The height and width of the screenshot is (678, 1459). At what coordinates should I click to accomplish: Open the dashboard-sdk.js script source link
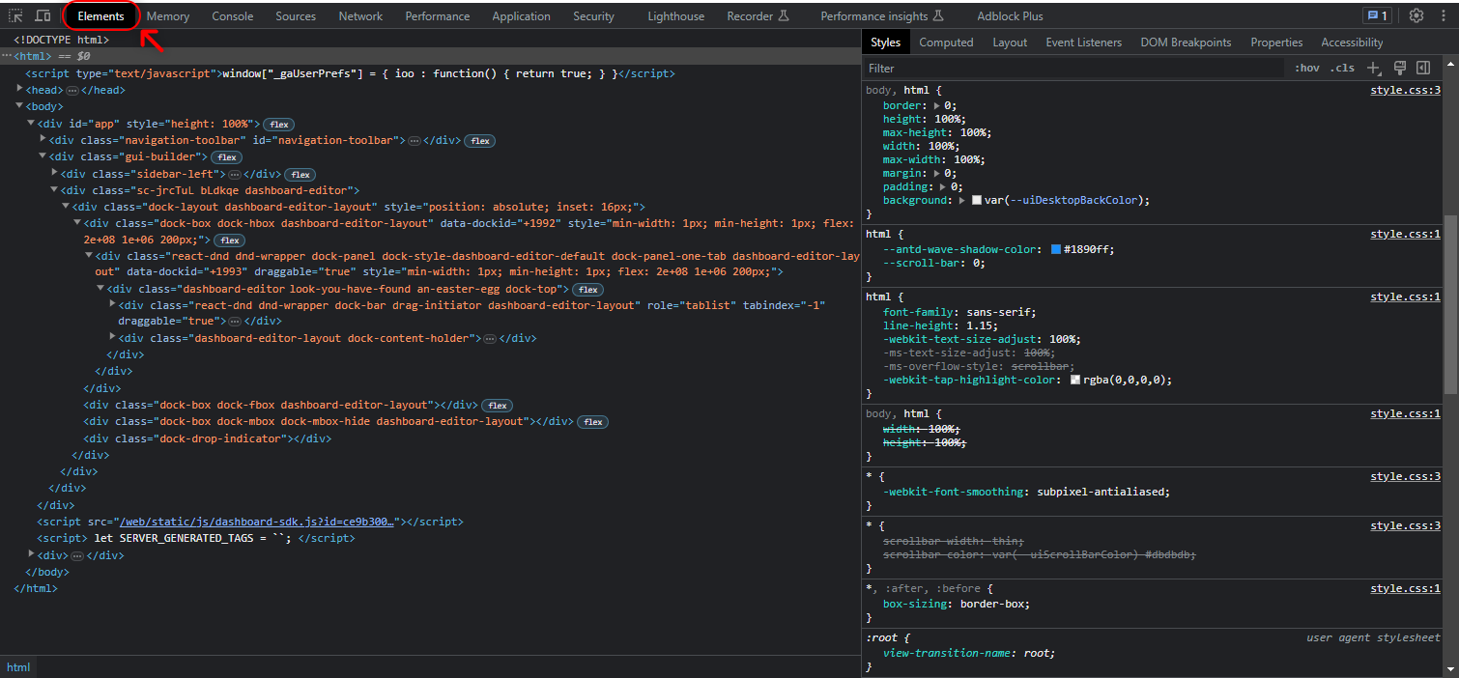tap(257, 522)
